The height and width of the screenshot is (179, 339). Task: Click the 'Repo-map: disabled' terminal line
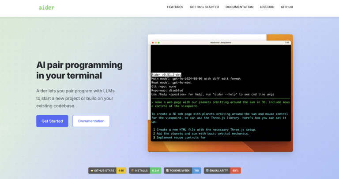coord(167,90)
